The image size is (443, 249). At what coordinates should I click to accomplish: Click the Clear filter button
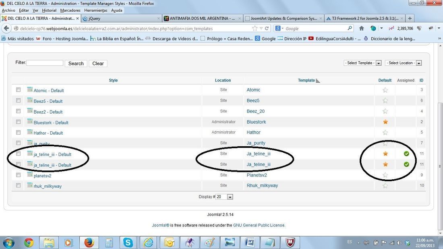click(x=98, y=63)
